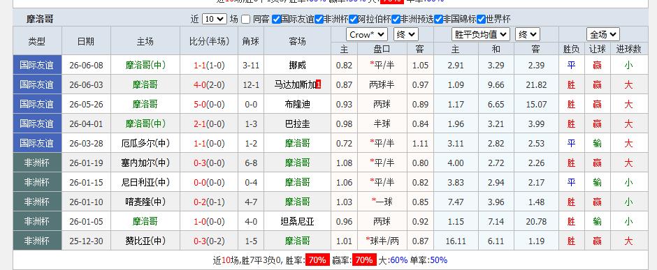Click the 输 result in 26-01-05 row
Viewport: 657px width, 270px height.
pos(597,221)
